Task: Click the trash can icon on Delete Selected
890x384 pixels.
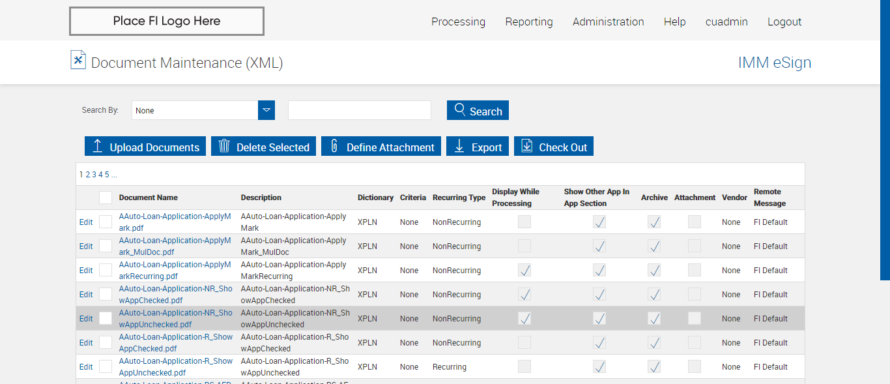Action: pyautogui.click(x=224, y=146)
